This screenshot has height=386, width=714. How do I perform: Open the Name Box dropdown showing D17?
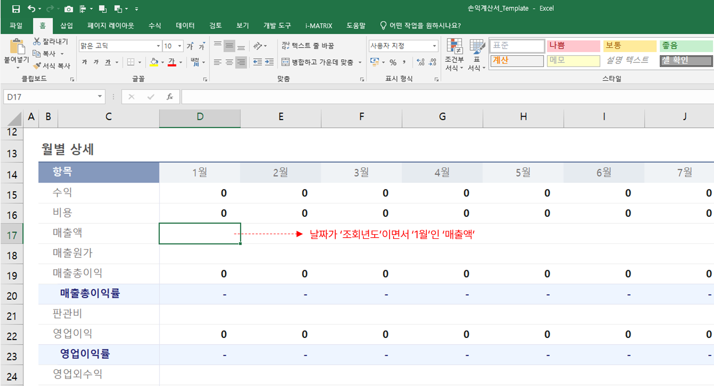tap(100, 97)
